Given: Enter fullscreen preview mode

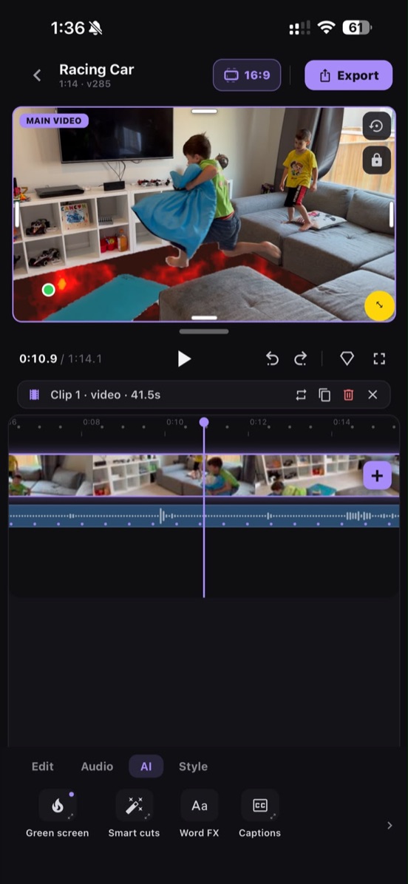Looking at the screenshot, I should point(379,358).
